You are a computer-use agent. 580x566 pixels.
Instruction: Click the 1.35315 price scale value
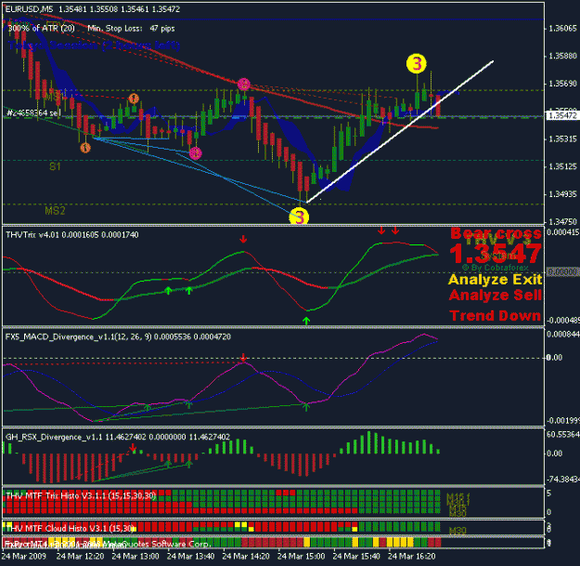562,138
